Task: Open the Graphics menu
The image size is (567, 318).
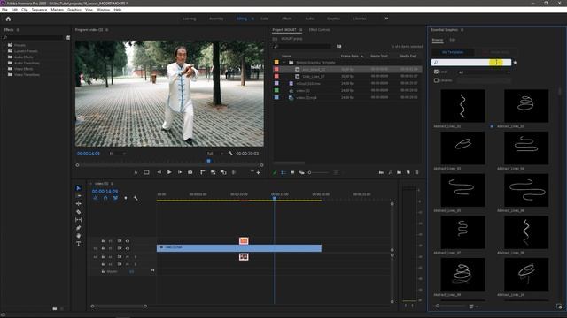Action: tap(74, 10)
